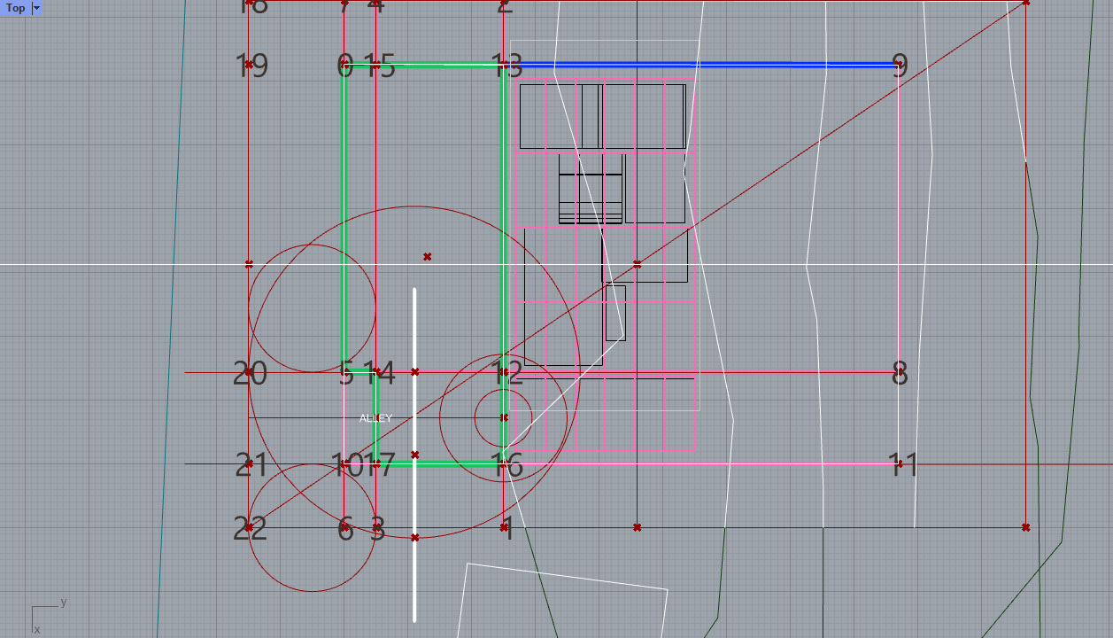Screen dimensions: 1113x638
Task: Select the point label 22
Action: 250,529
